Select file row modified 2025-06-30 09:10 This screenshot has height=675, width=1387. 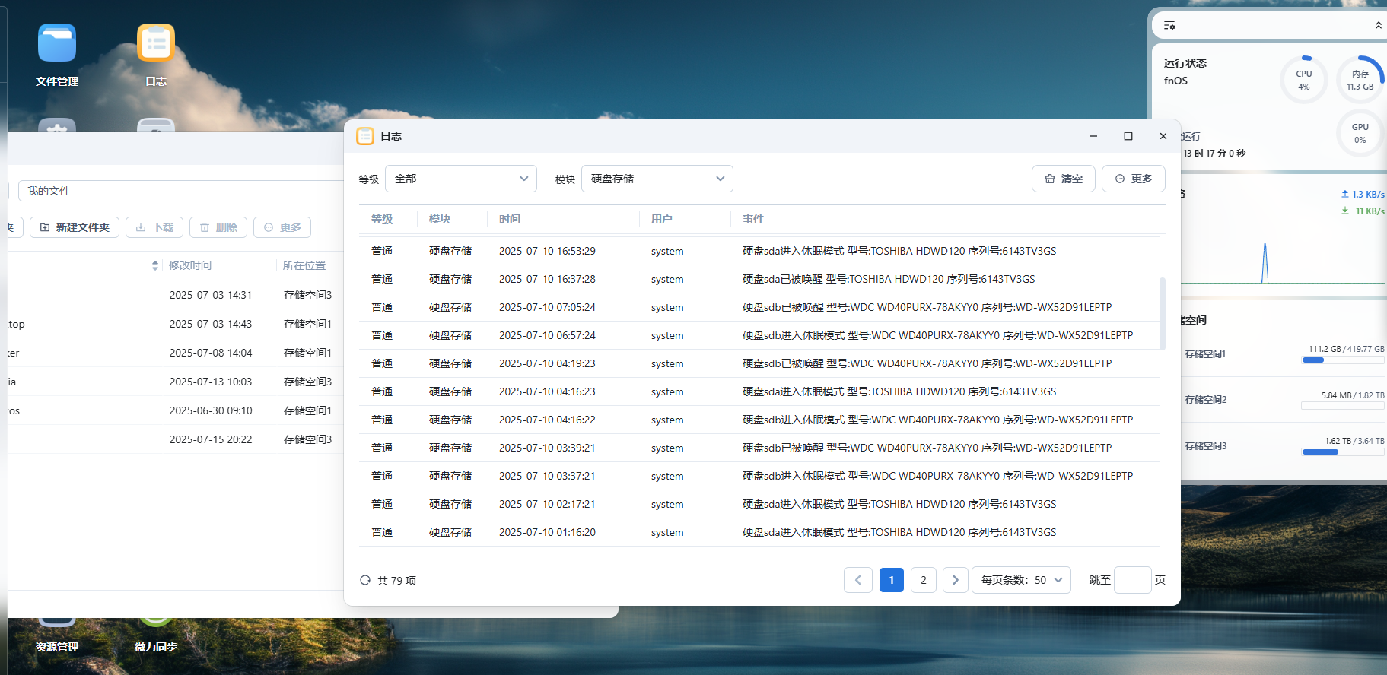click(176, 410)
